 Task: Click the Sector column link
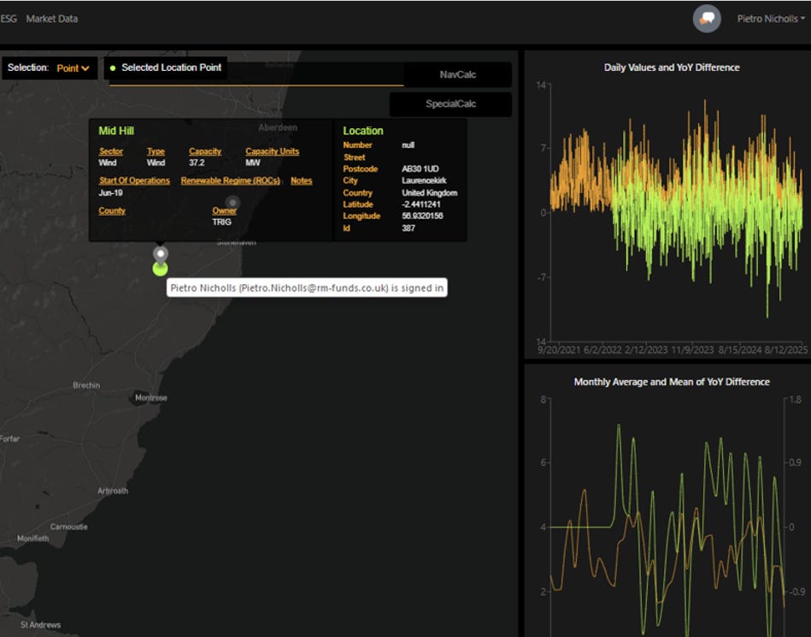click(111, 151)
